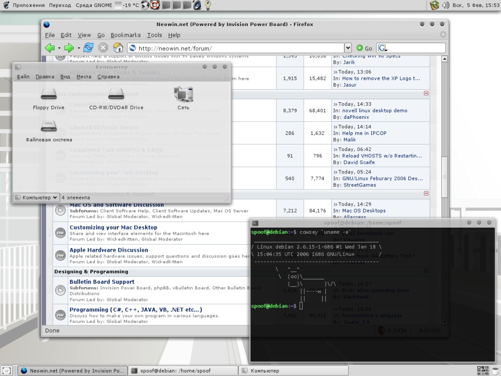Open the back history dropdown arrow in Firefox
501x376 pixels.
(59, 48)
